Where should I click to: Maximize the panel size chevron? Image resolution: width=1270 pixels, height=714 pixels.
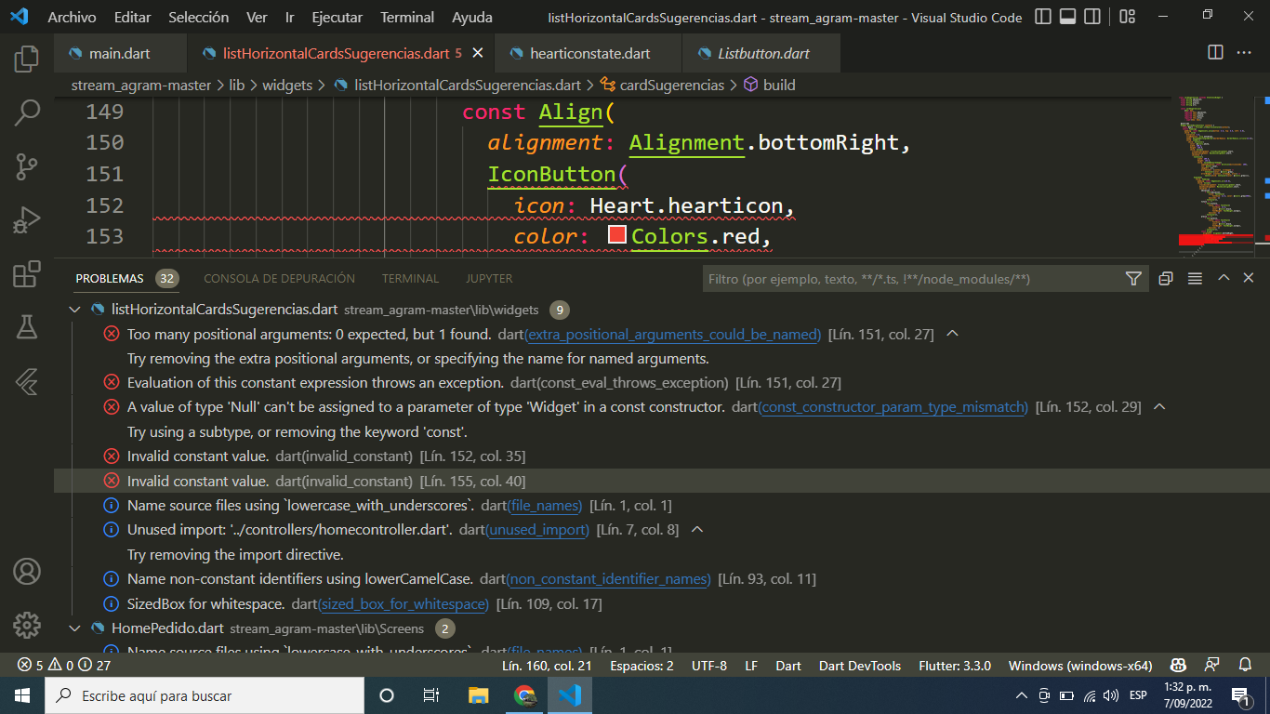[1224, 278]
